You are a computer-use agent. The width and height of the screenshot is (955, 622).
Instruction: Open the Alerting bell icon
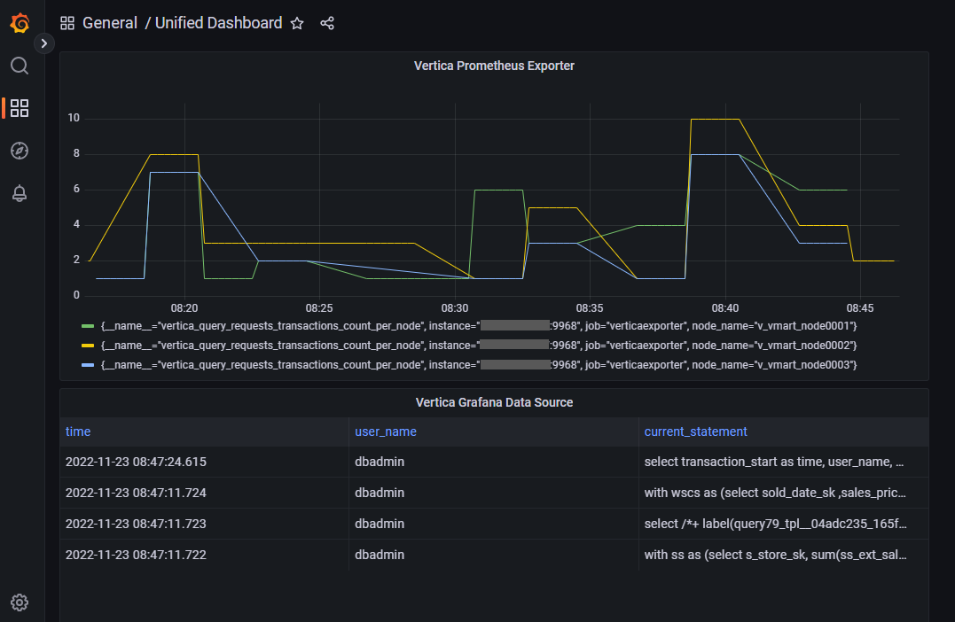20,193
